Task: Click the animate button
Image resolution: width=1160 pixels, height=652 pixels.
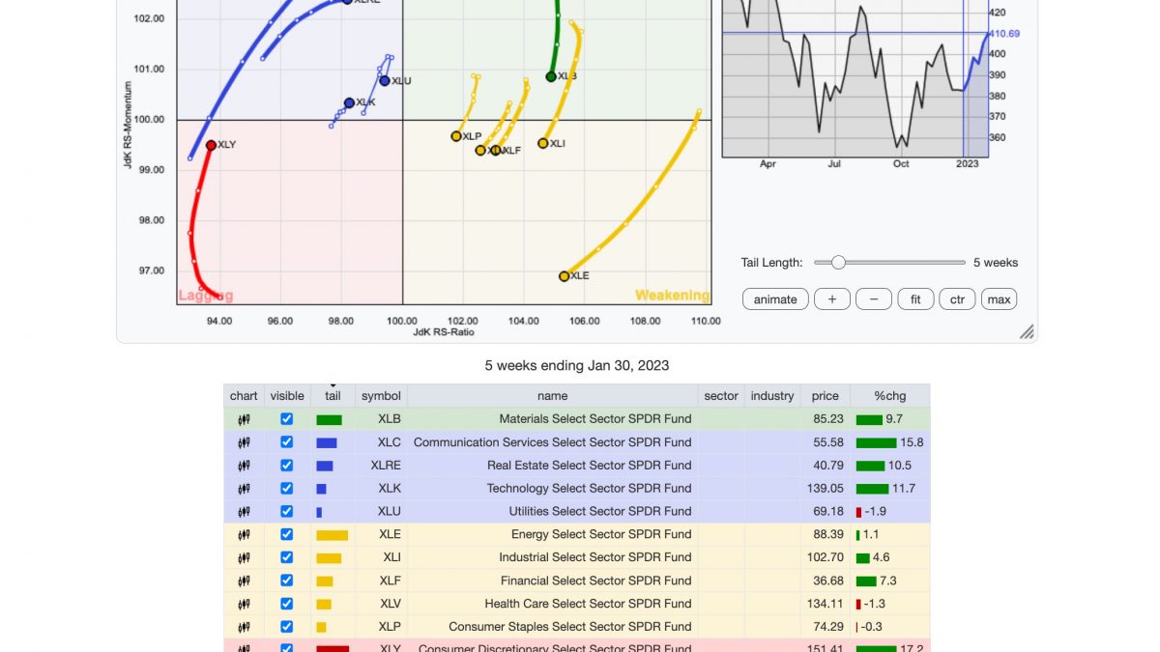Action: (x=775, y=299)
